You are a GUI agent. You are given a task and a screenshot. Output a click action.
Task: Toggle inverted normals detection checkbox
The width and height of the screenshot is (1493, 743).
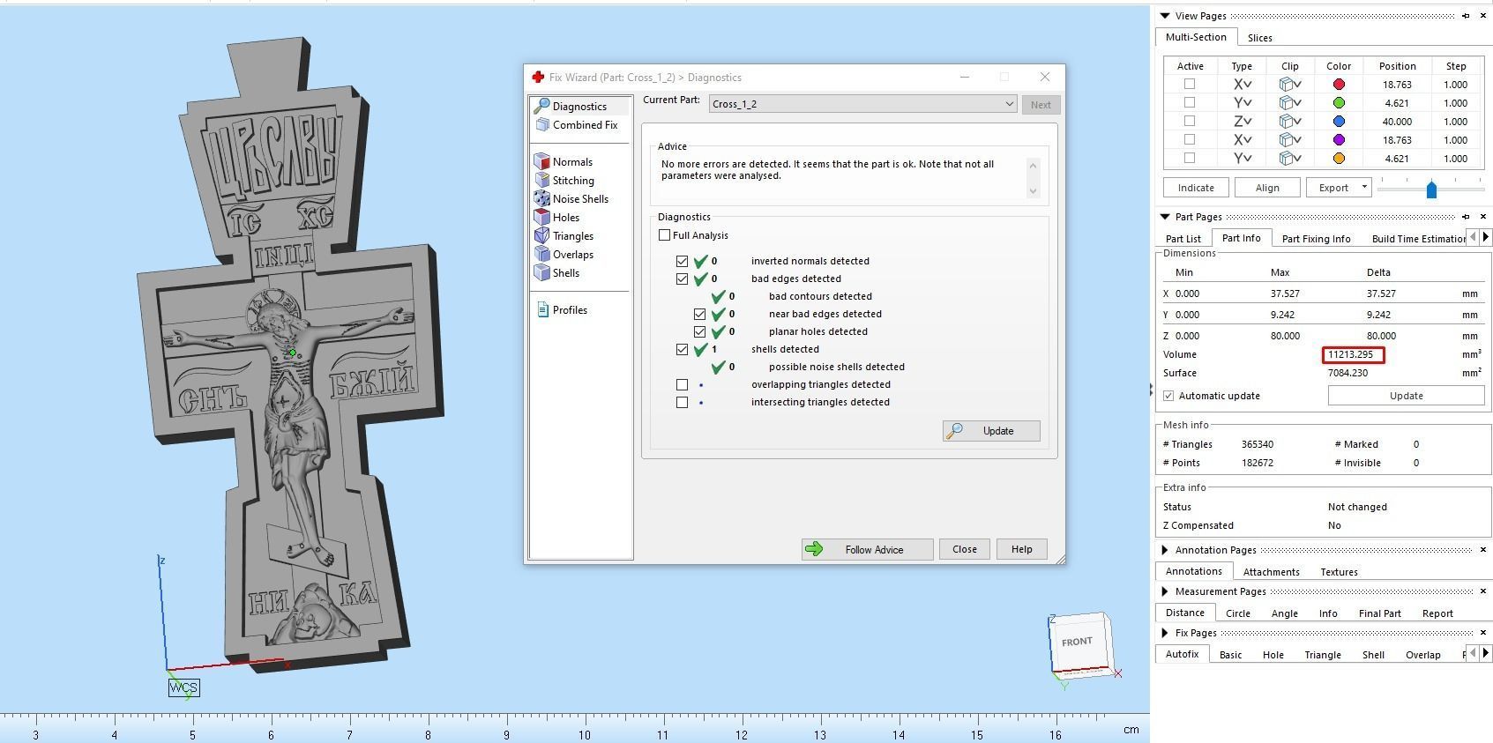[682, 261]
